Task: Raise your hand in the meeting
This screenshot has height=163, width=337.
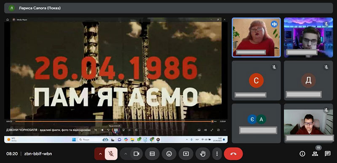Action: (x=203, y=154)
